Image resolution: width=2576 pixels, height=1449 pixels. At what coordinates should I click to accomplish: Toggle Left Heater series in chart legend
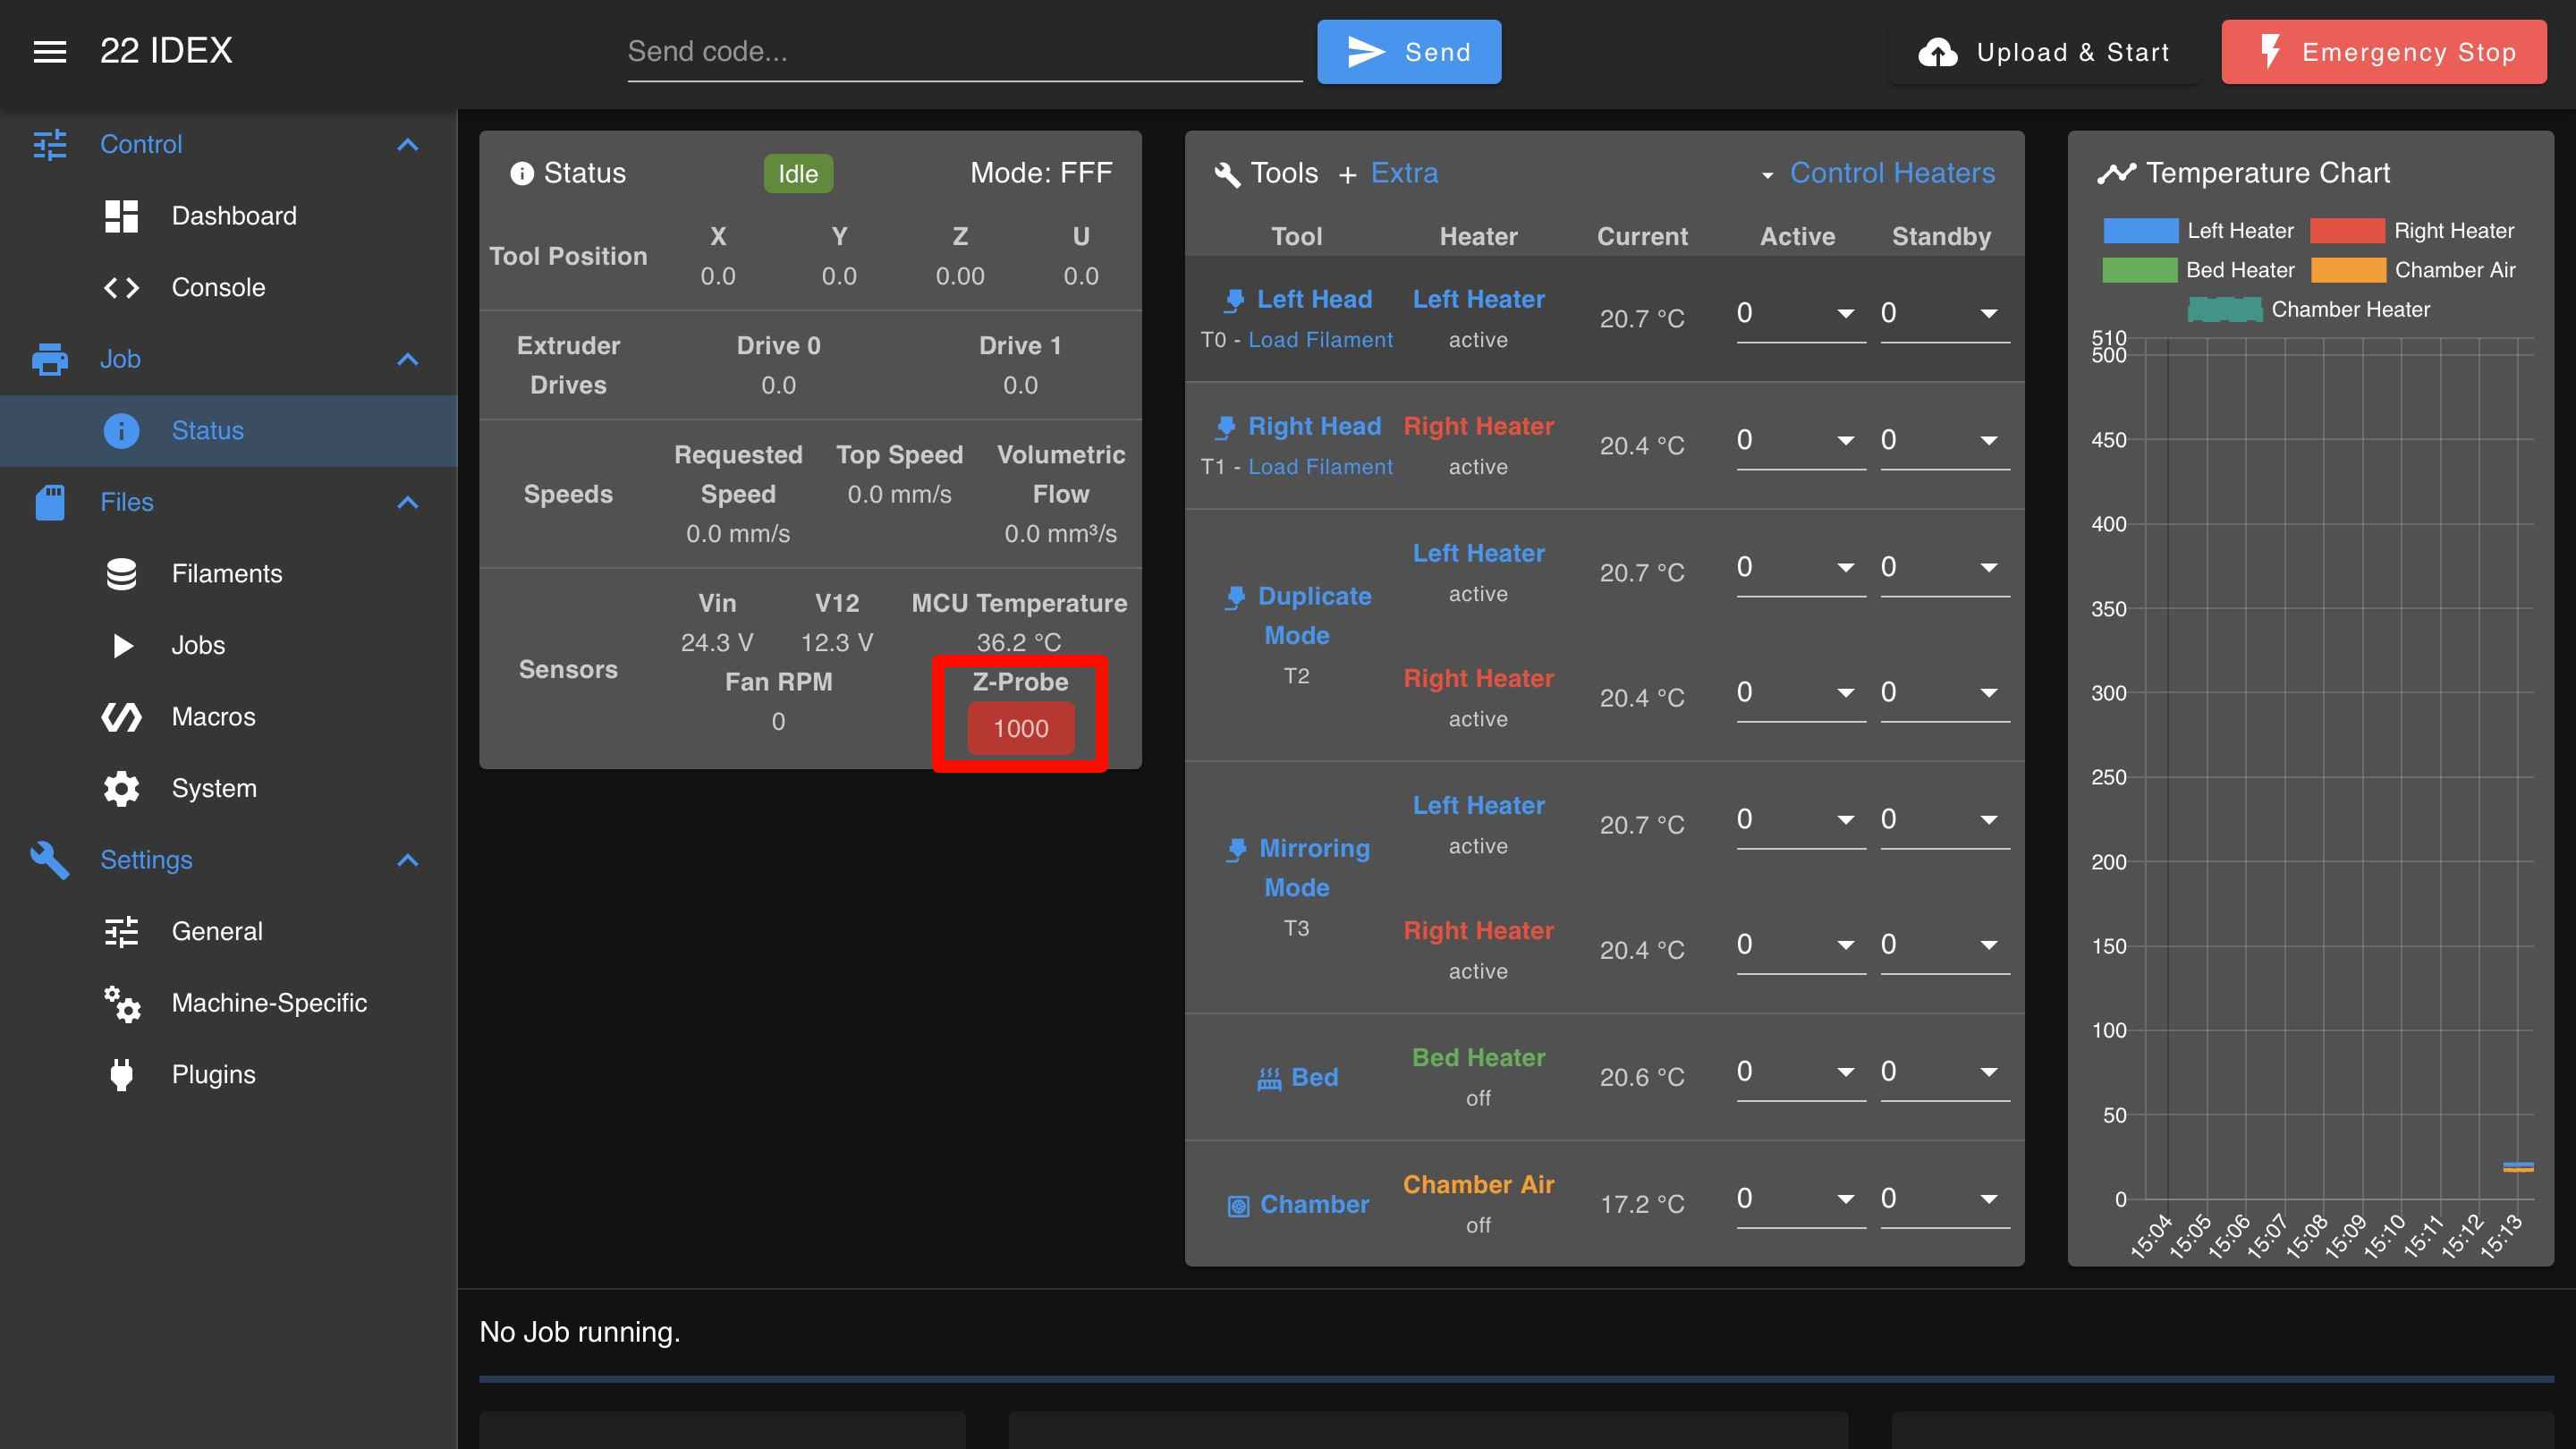(2198, 231)
